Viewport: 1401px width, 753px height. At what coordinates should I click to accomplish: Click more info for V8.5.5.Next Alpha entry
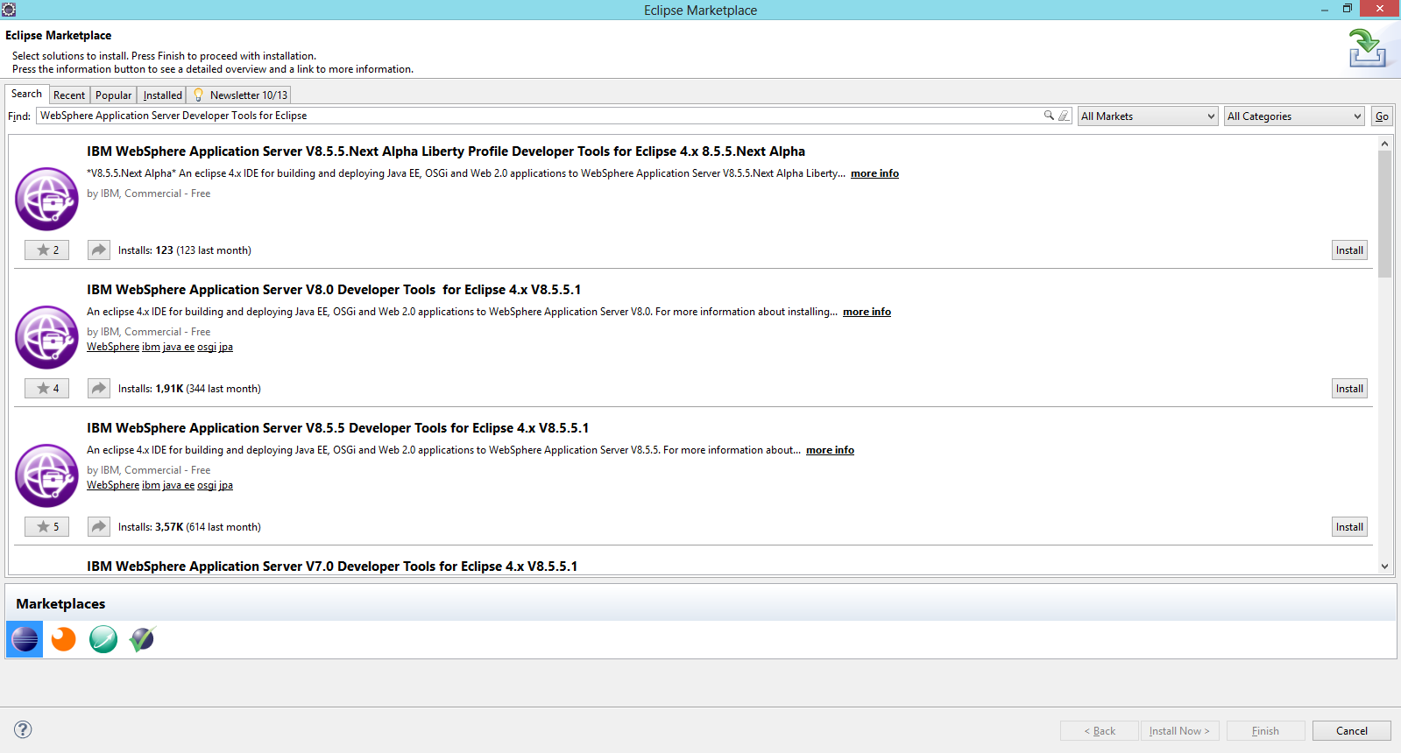[874, 173]
